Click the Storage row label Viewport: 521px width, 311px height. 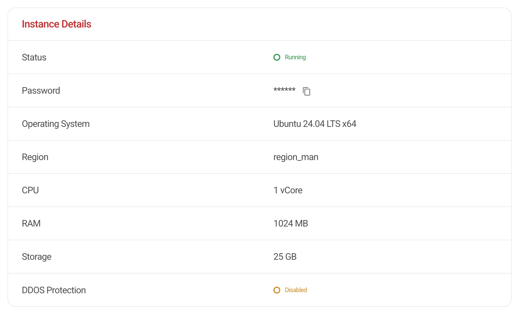point(37,257)
